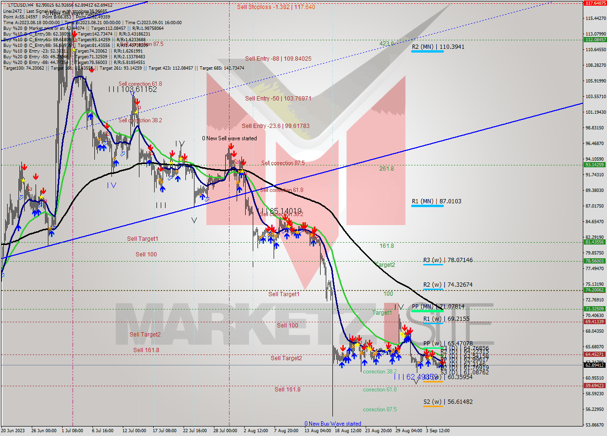Click green 'correction 87.5' label

[380, 409]
